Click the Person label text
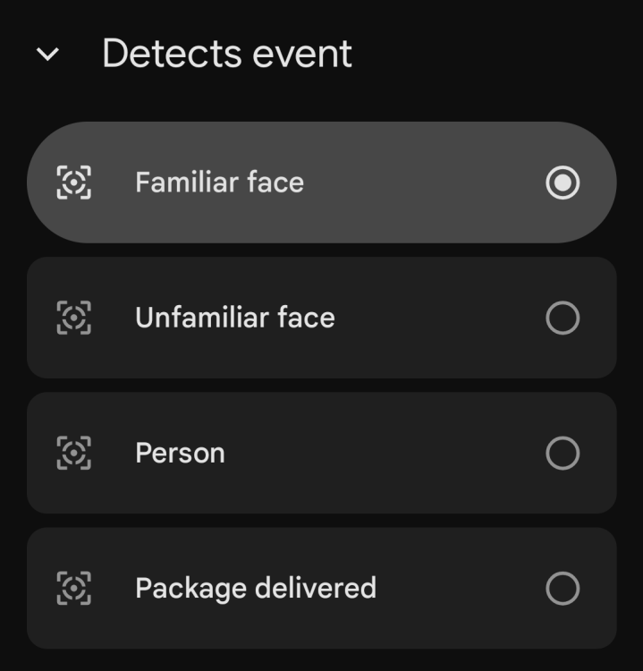643x671 pixels. [x=180, y=453]
